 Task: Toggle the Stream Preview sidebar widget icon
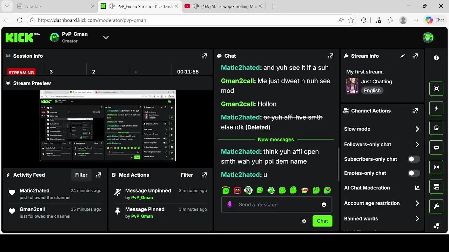[x=436, y=89]
